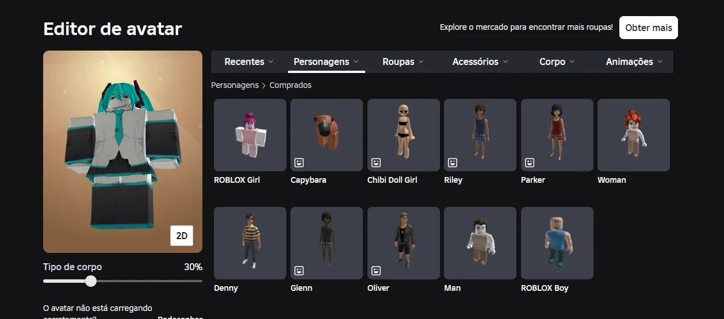Click the emote face icon on Riley card
Image resolution: width=724 pixels, height=319 pixels.
point(453,163)
